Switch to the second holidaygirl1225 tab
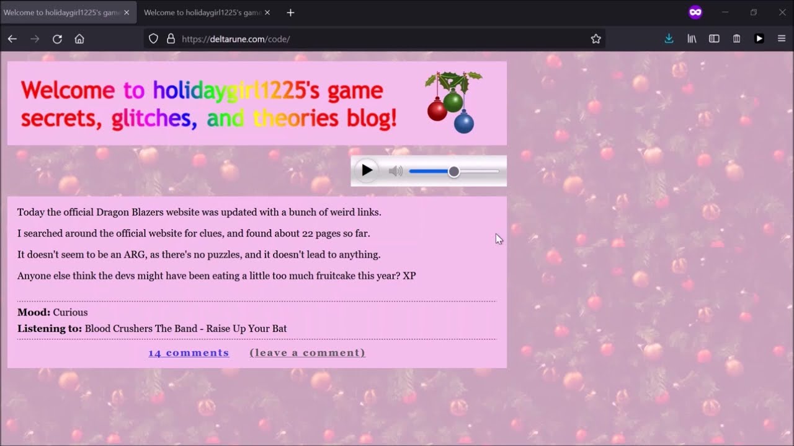Screen dimensions: 794x446 [x=202, y=12]
